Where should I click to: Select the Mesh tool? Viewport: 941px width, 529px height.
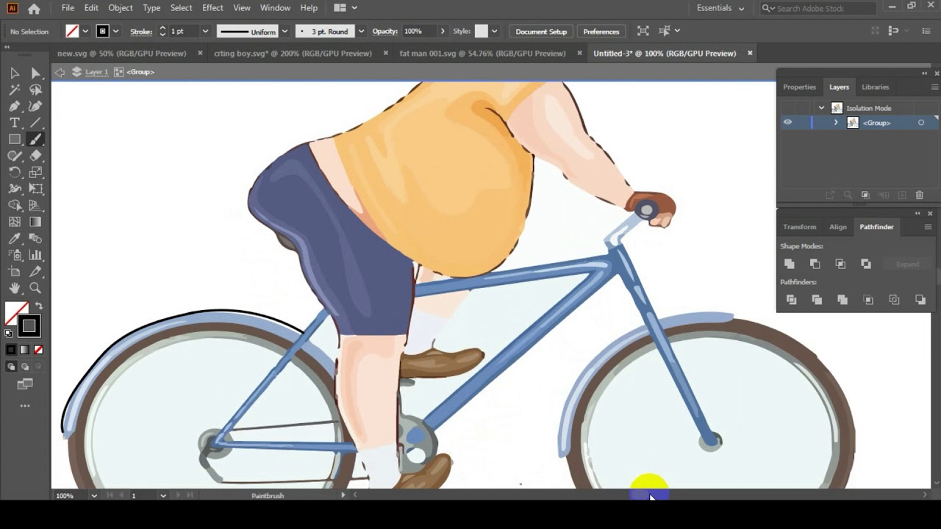(x=14, y=222)
